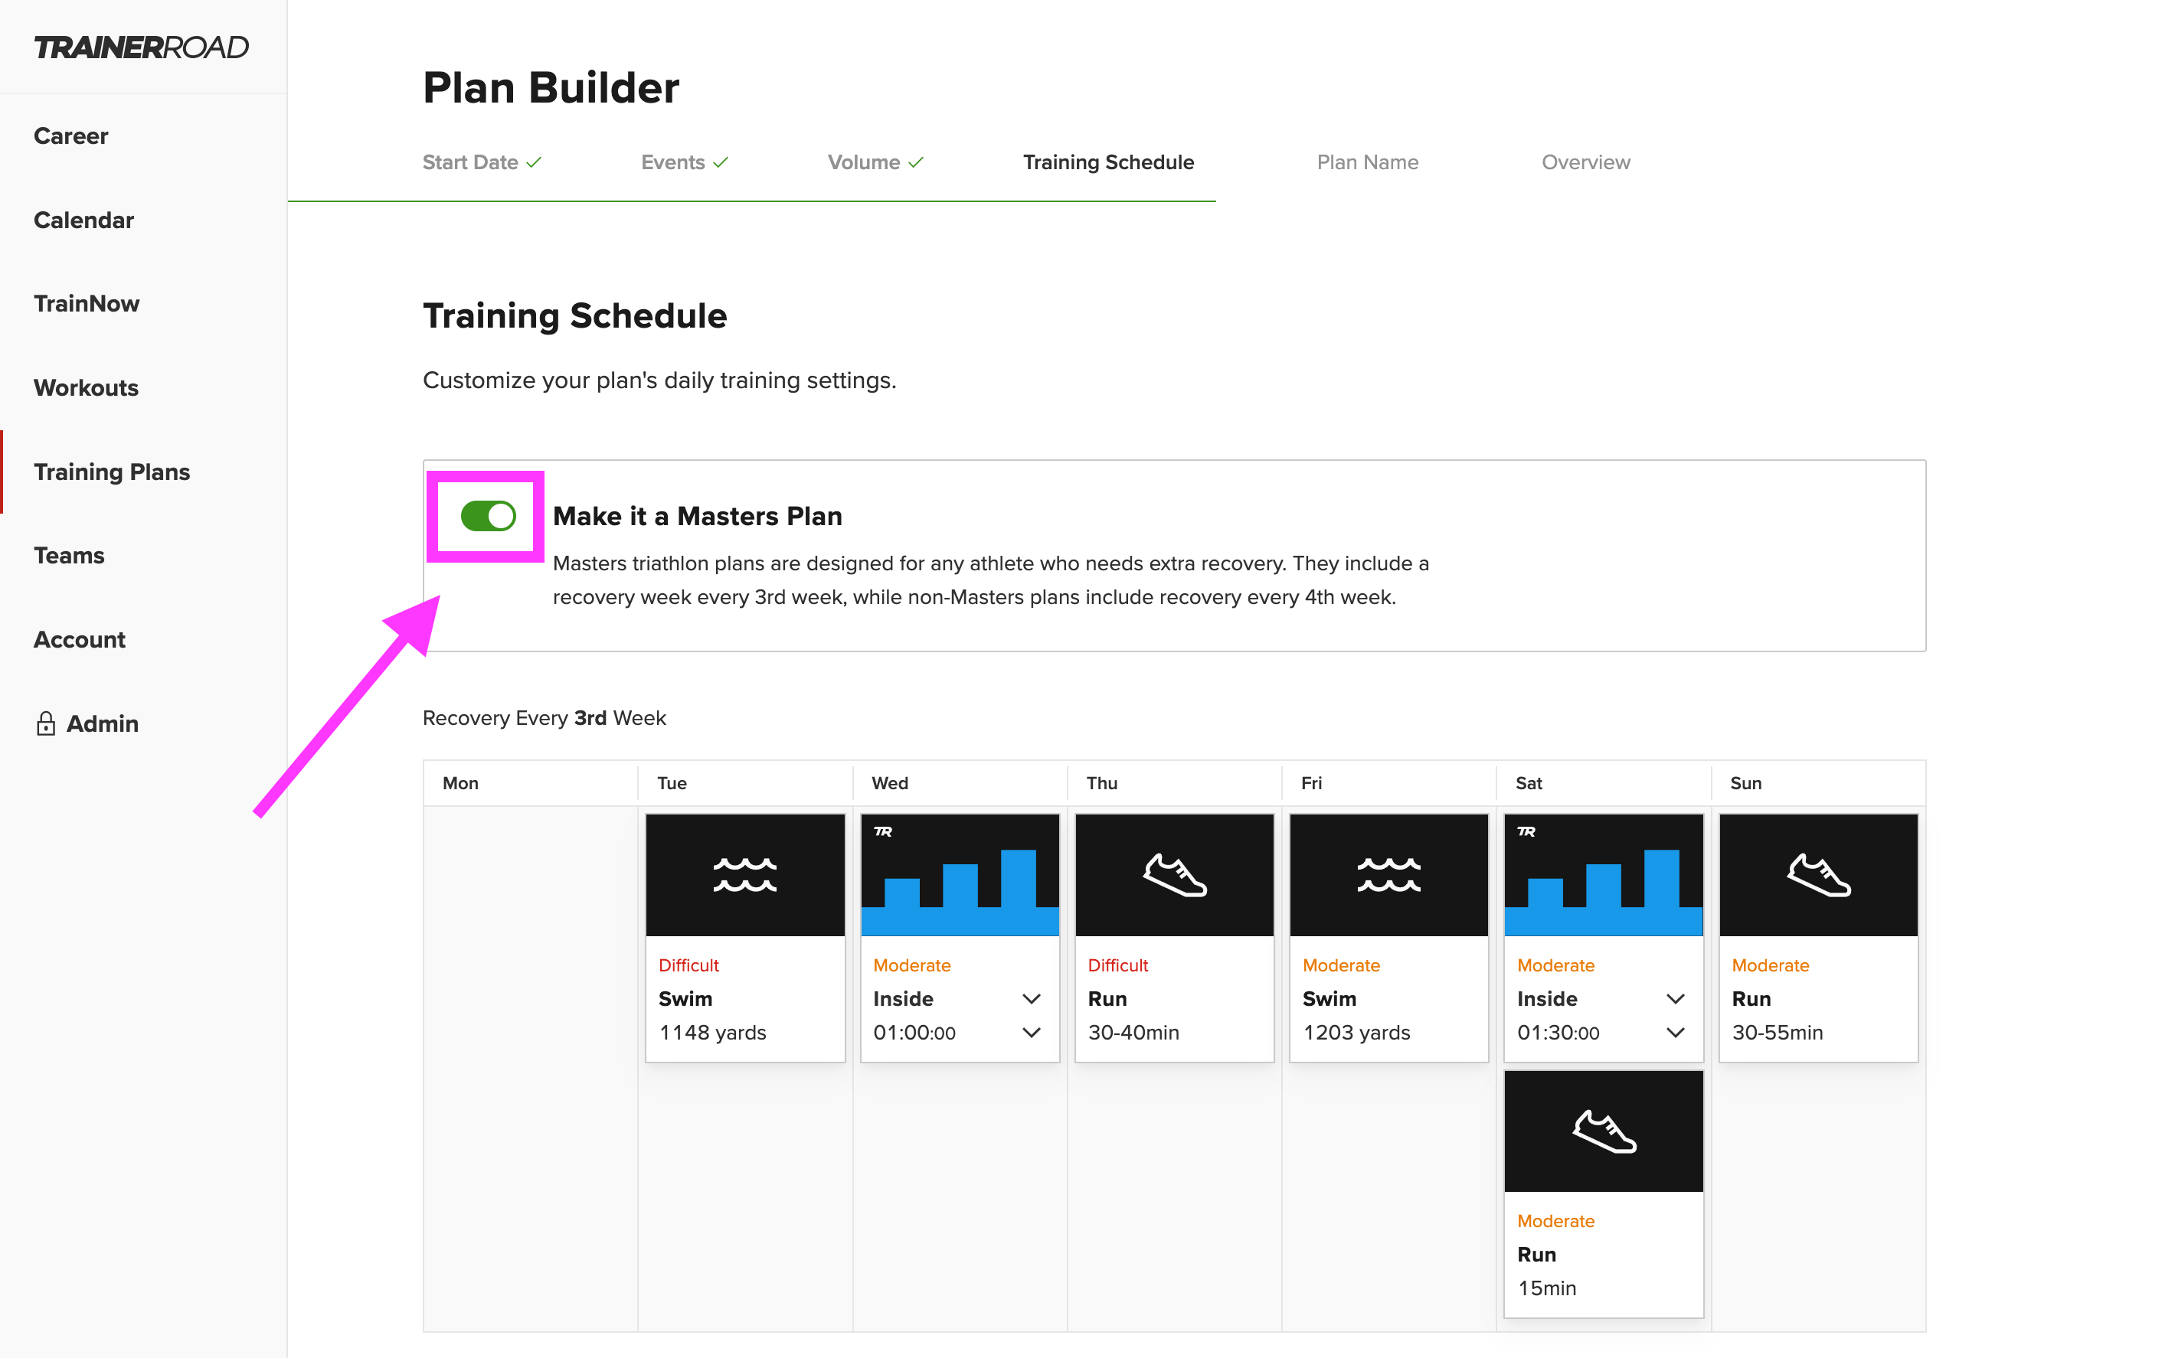Go to the Start Date step
Screen dimensions: 2175x1358
(x=482, y=162)
